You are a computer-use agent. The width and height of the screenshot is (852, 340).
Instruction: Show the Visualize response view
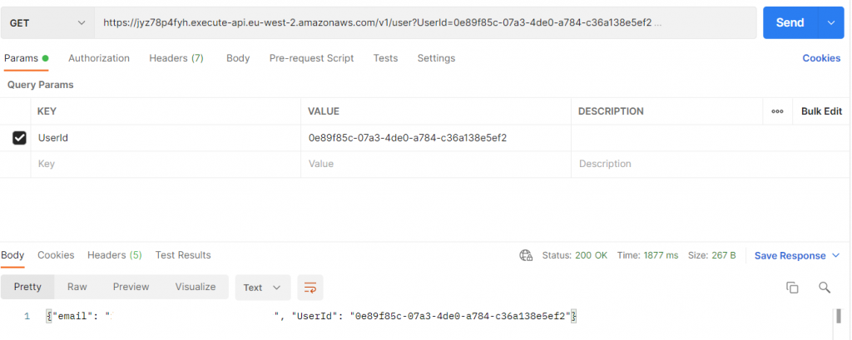point(196,287)
